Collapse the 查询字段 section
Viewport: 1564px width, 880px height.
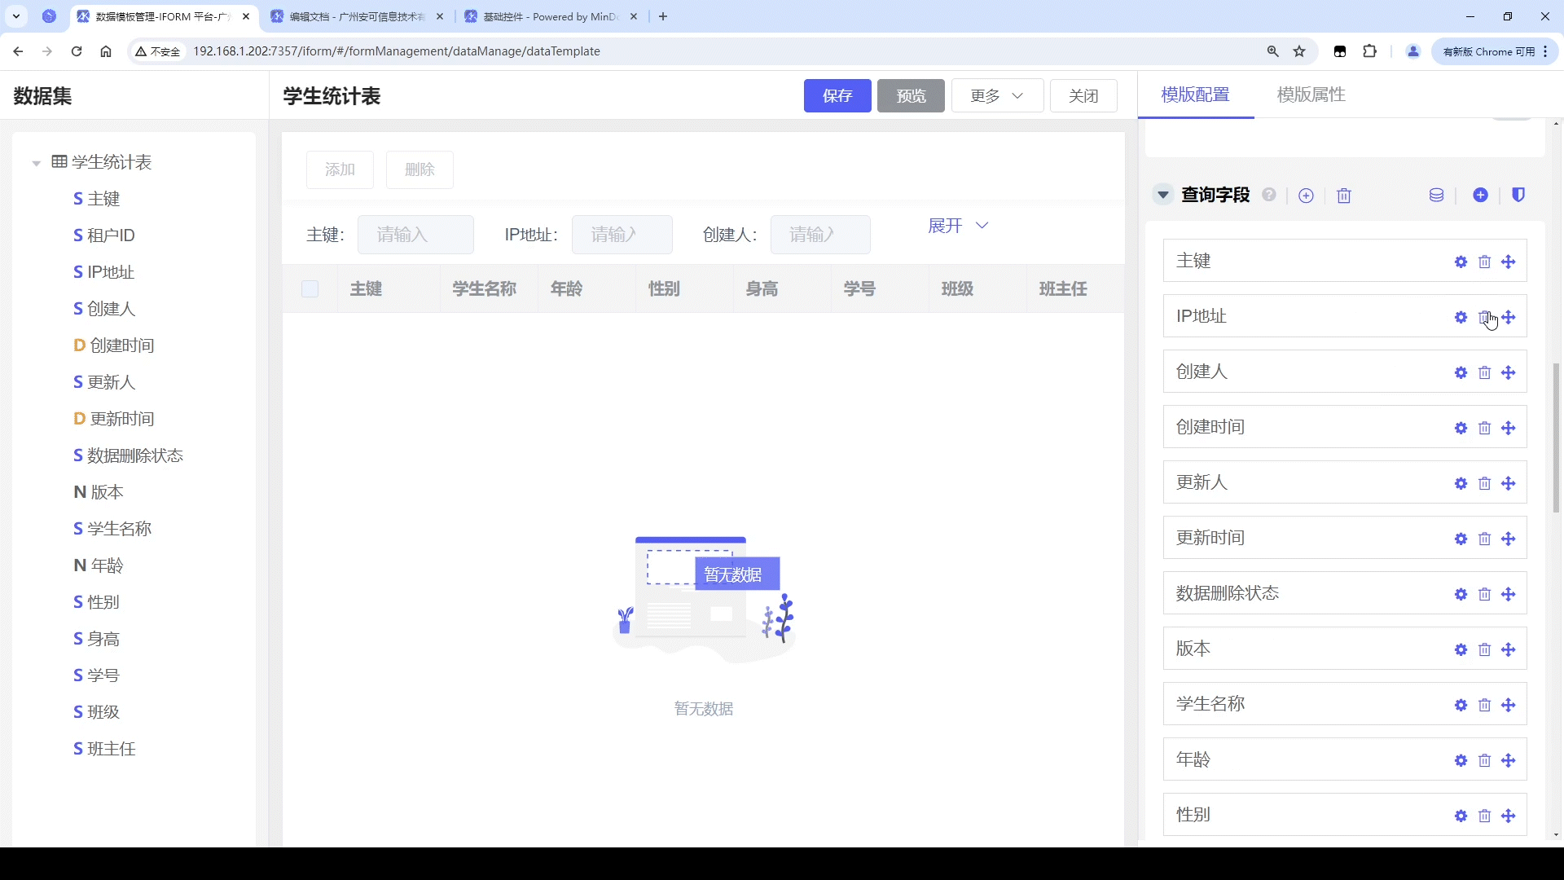pyautogui.click(x=1163, y=195)
